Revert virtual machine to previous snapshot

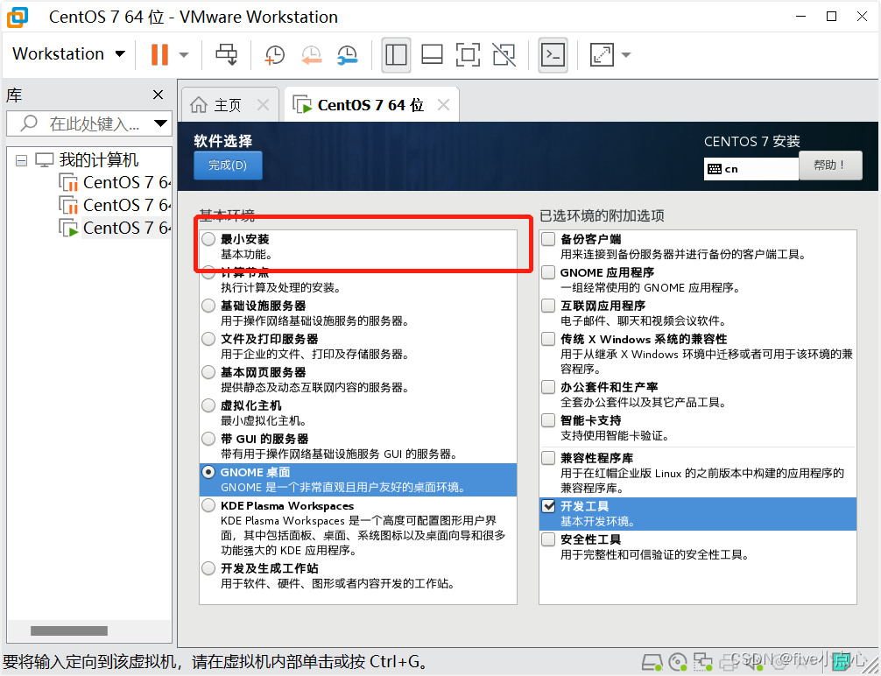click(311, 54)
